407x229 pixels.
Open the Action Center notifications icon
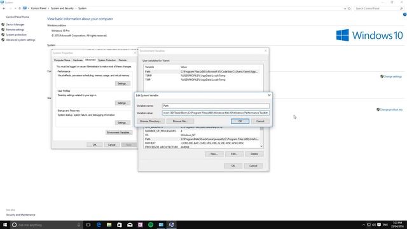(x=379, y=225)
